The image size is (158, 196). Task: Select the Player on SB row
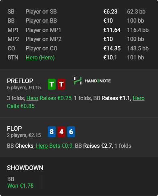click(x=78, y=11)
